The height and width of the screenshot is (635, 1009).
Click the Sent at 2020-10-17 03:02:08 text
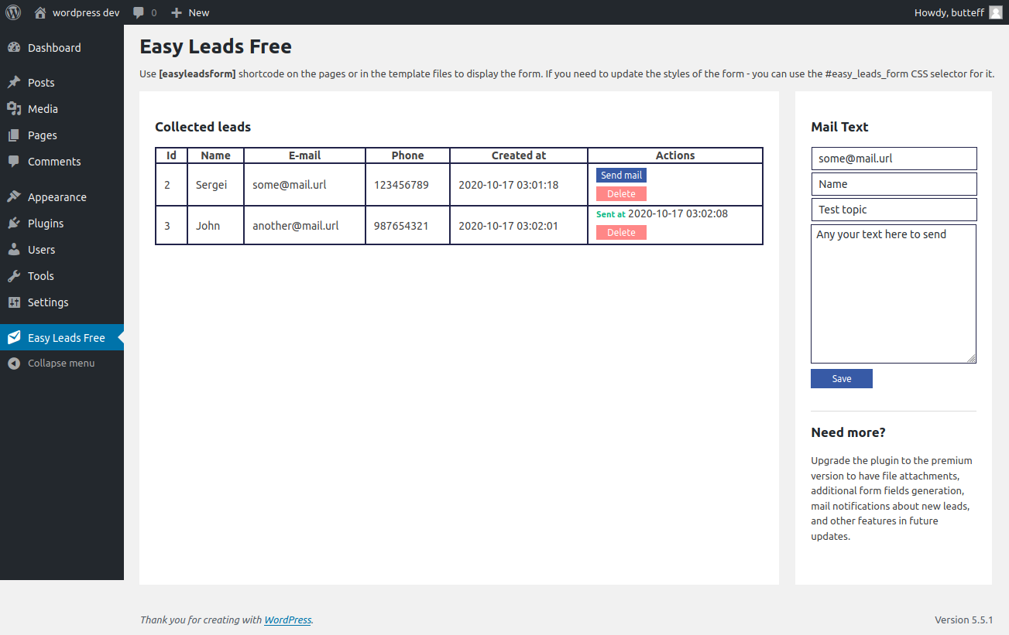tap(662, 213)
